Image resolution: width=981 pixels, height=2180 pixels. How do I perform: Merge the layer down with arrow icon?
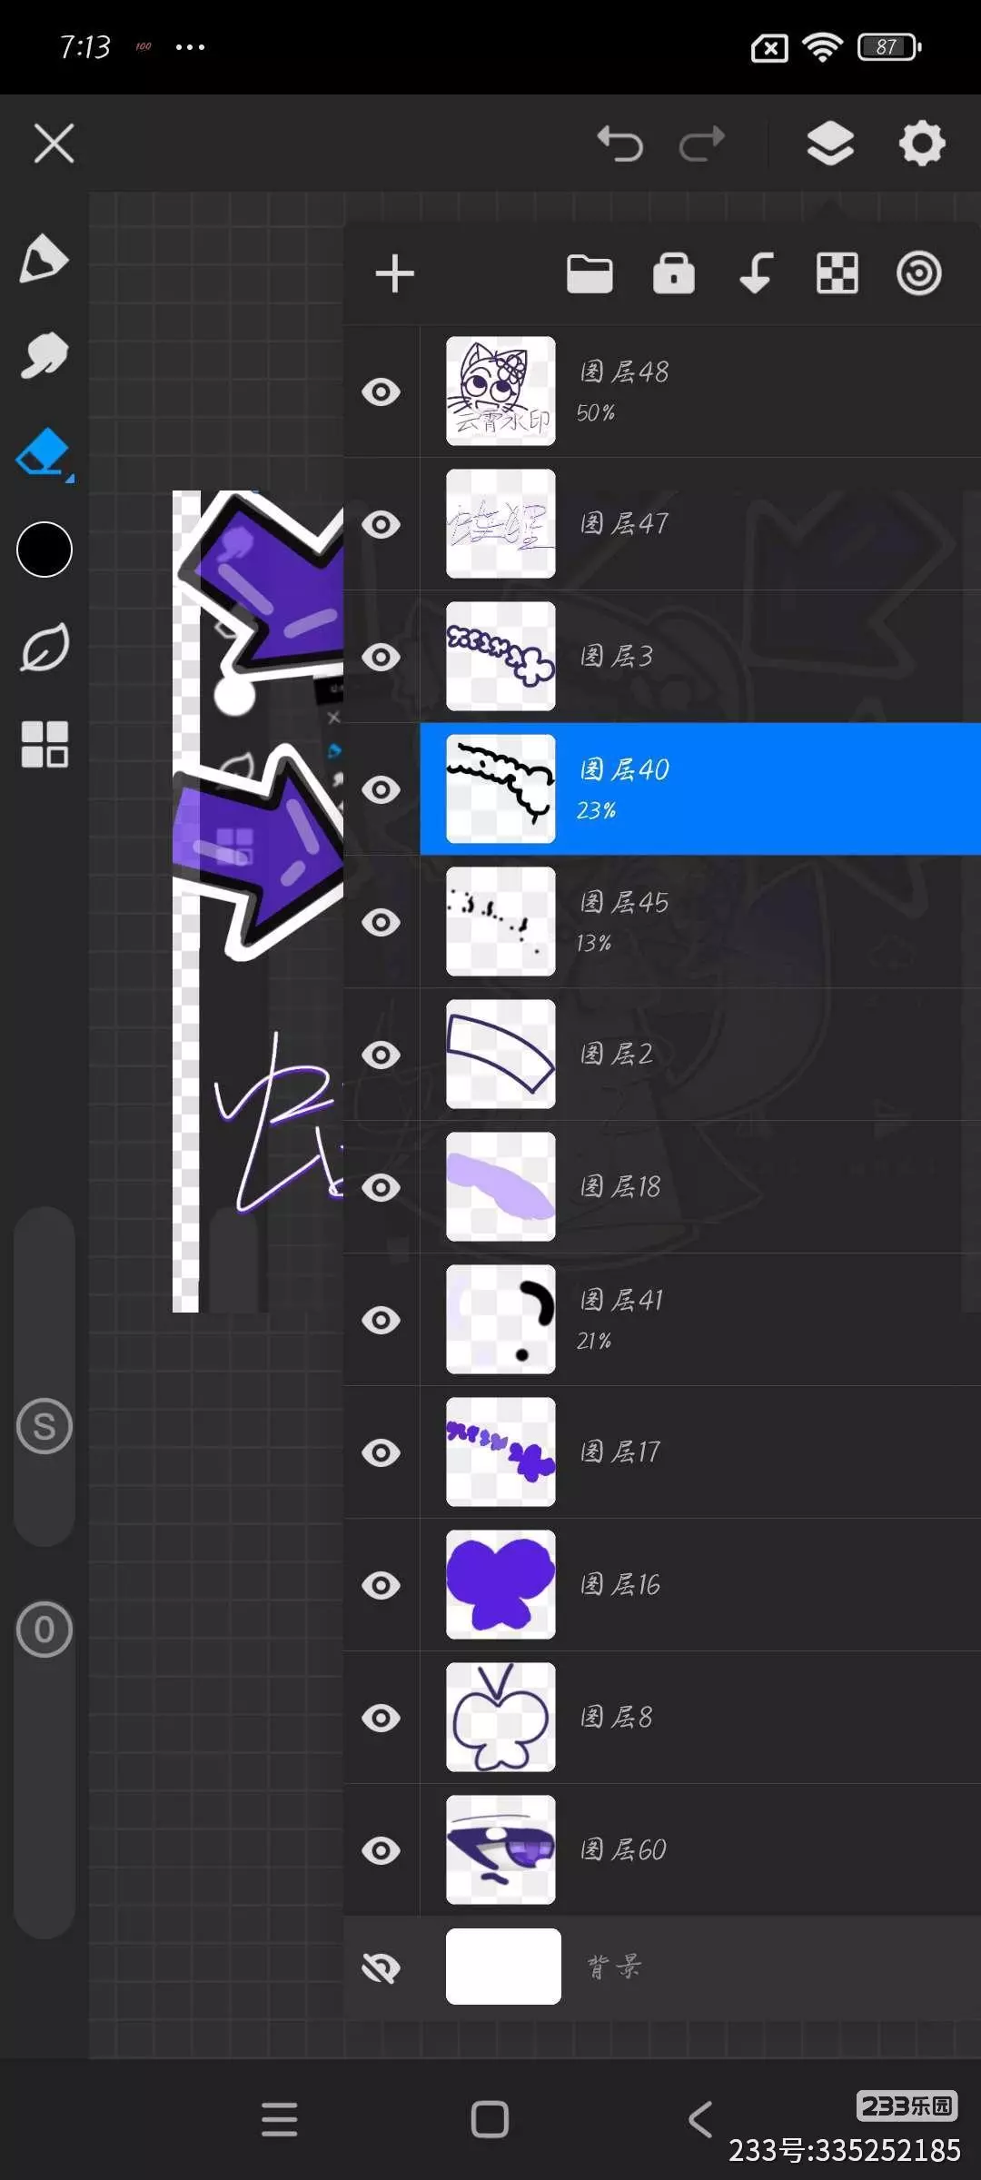[x=756, y=273]
